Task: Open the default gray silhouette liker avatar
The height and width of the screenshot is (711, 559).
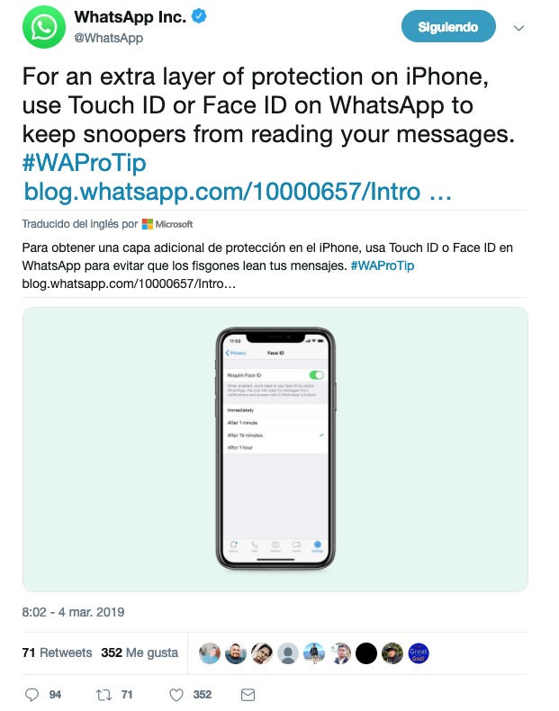Action: pos(288,653)
